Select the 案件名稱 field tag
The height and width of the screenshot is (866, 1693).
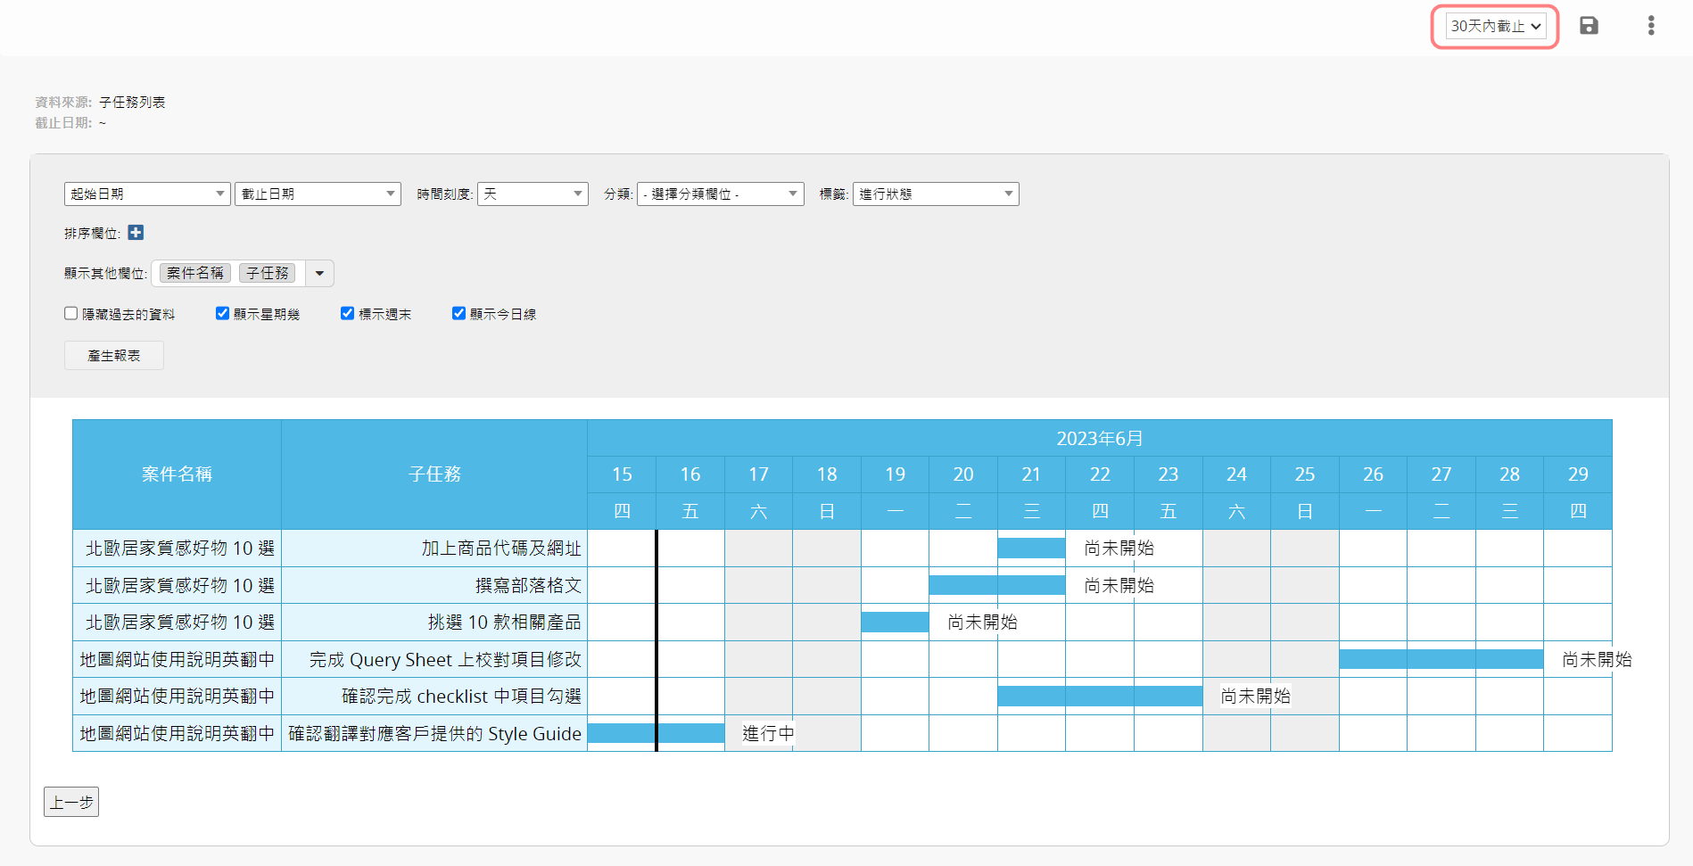(x=195, y=273)
